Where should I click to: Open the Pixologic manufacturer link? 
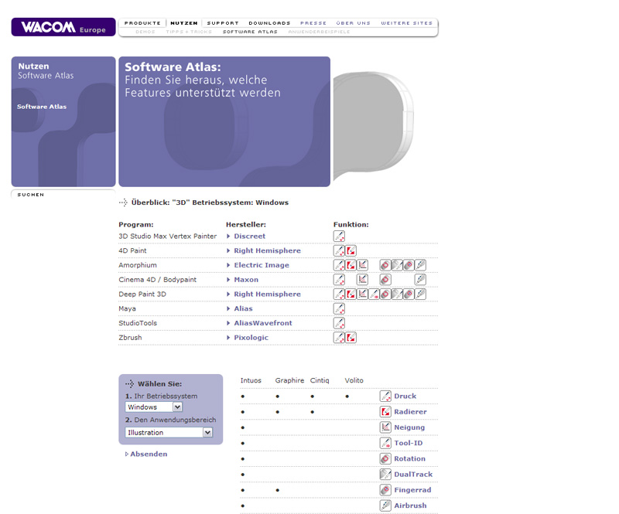(249, 338)
